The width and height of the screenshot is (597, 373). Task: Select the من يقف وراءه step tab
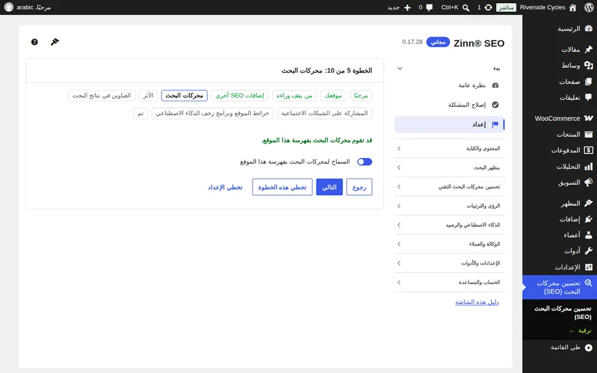pyautogui.click(x=294, y=96)
